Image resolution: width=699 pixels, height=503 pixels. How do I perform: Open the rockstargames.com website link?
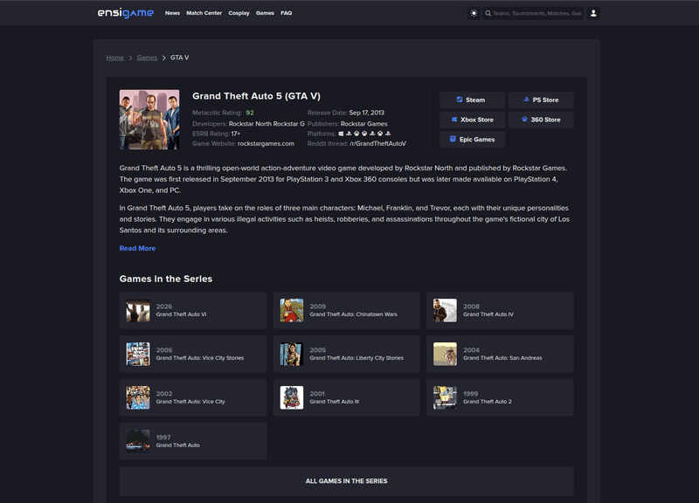(x=266, y=143)
